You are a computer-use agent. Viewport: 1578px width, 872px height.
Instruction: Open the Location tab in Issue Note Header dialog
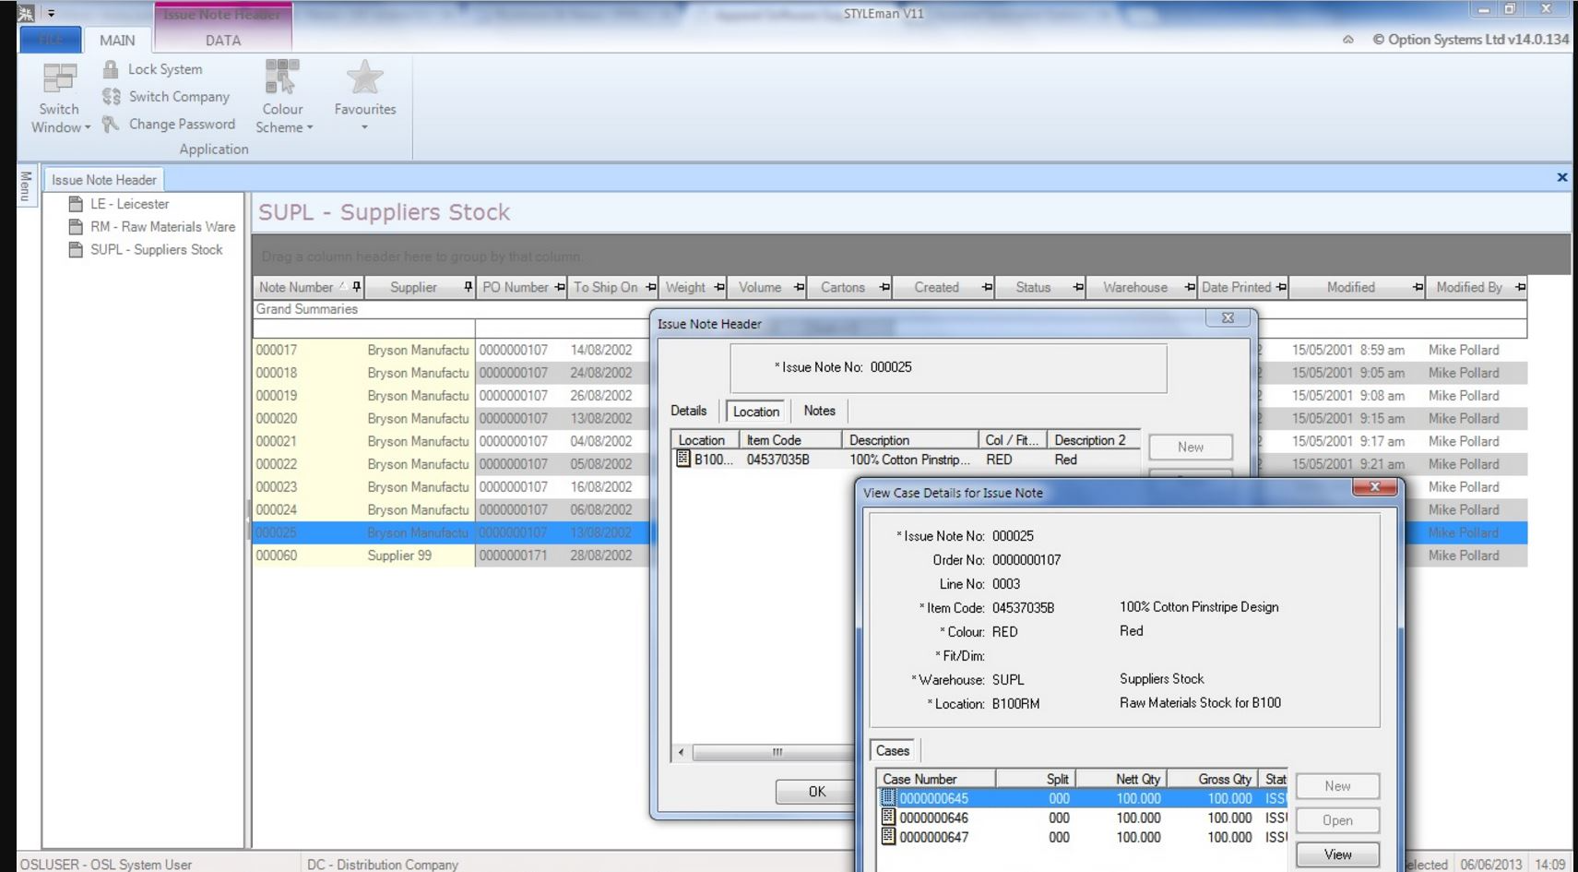pyautogui.click(x=756, y=412)
